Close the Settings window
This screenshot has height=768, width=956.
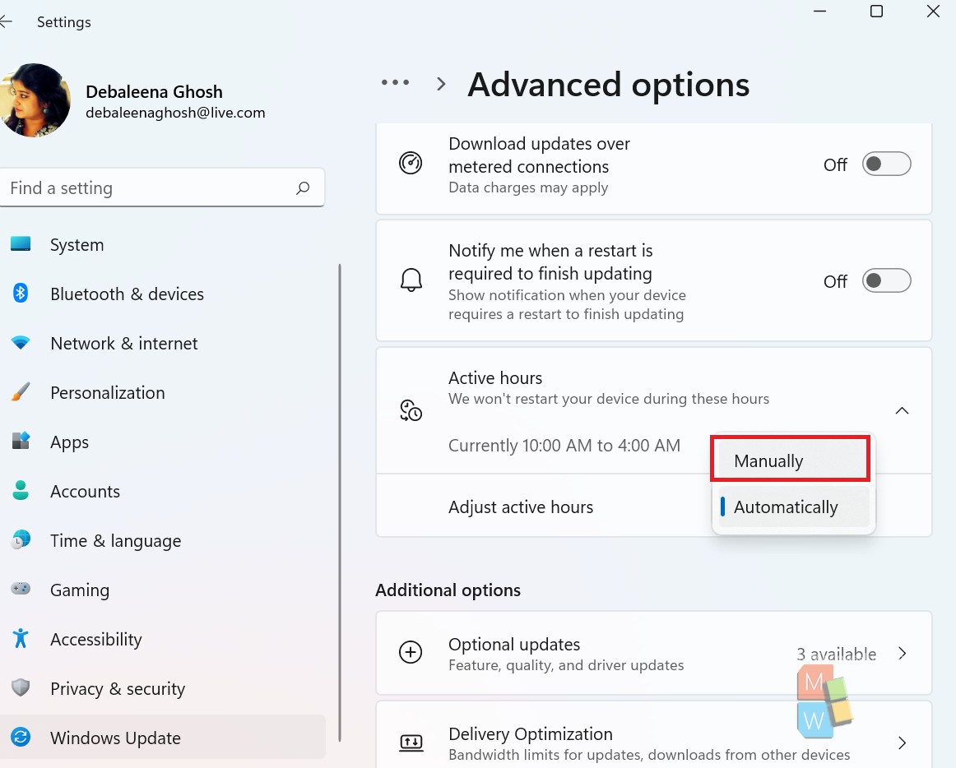tap(933, 11)
